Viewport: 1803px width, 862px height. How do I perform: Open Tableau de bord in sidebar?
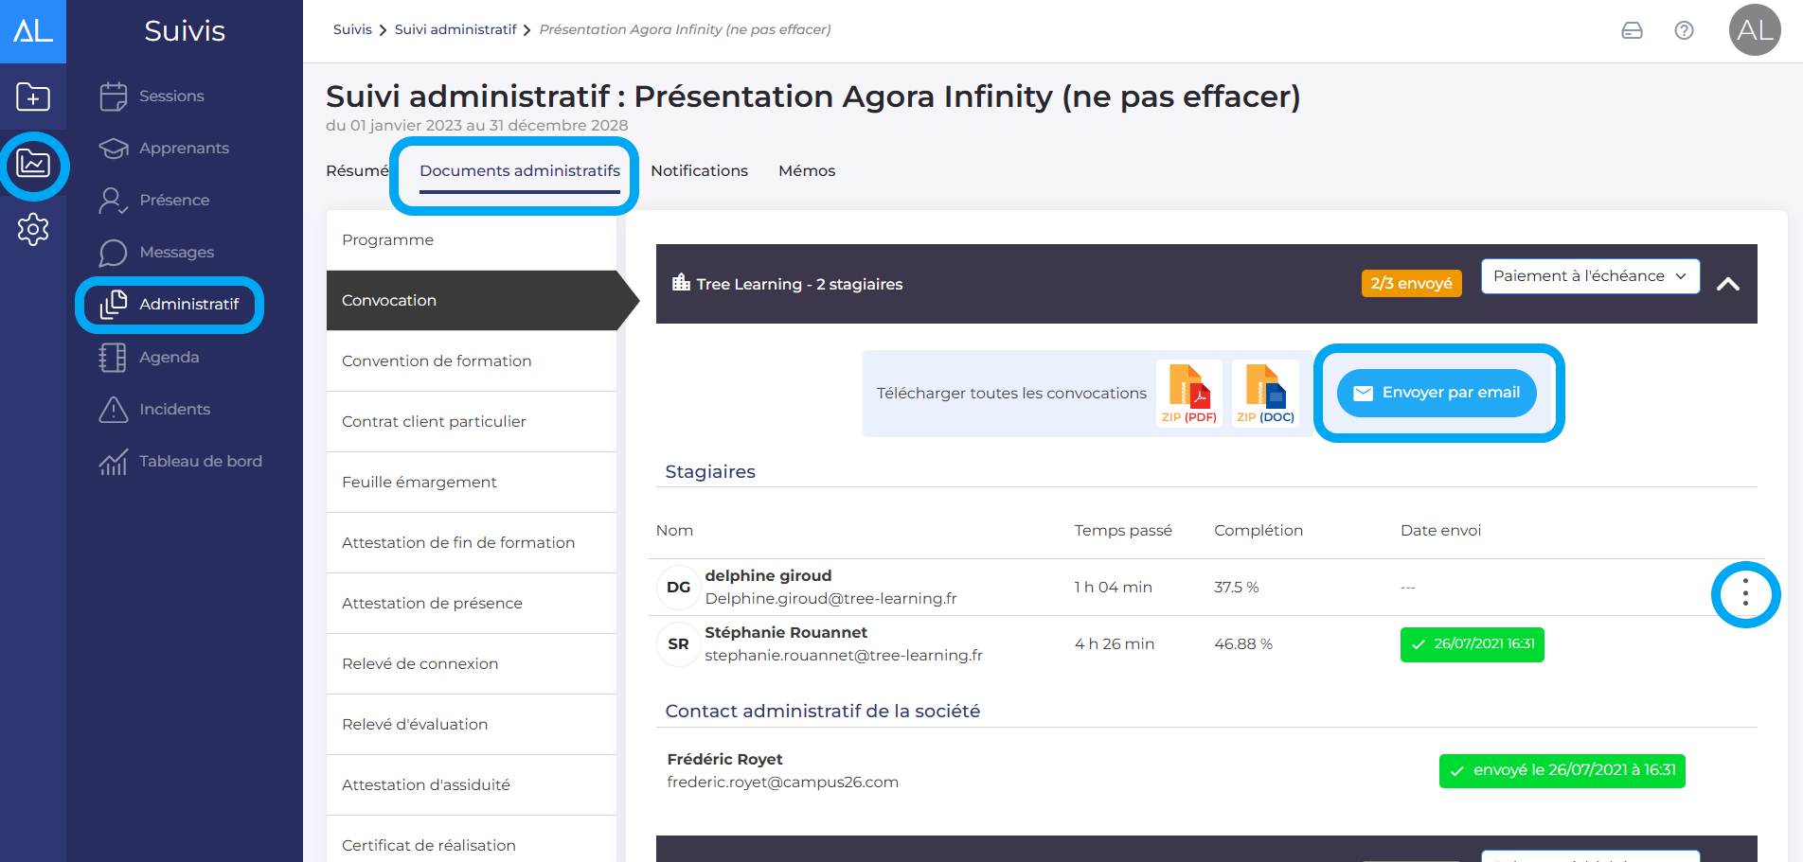point(200,462)
